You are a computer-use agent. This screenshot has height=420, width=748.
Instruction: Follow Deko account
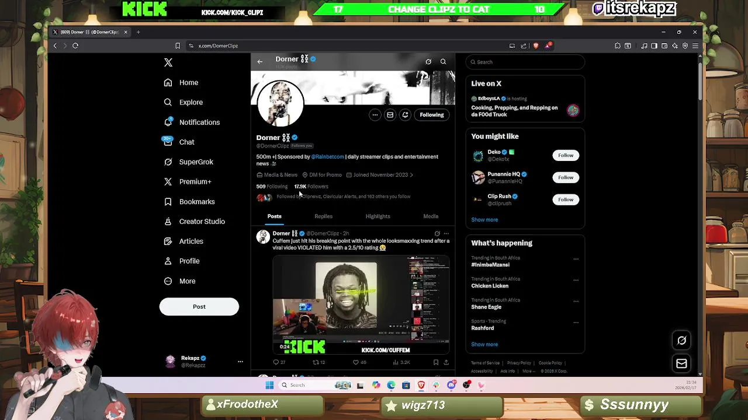tap(566, 156)
